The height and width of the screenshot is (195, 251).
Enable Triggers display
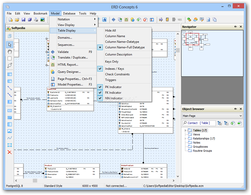tap(124, 80)
